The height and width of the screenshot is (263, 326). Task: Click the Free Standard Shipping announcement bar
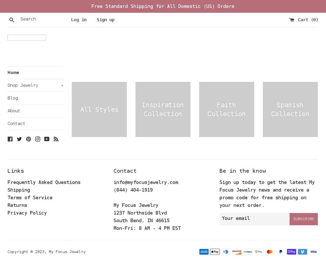click(x=163, y=6)
